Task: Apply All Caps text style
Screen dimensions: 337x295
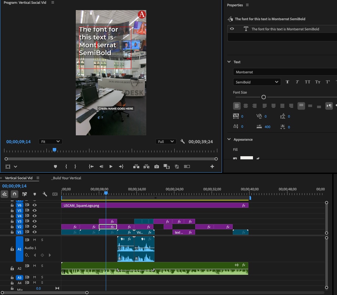Action: point(308,82)
